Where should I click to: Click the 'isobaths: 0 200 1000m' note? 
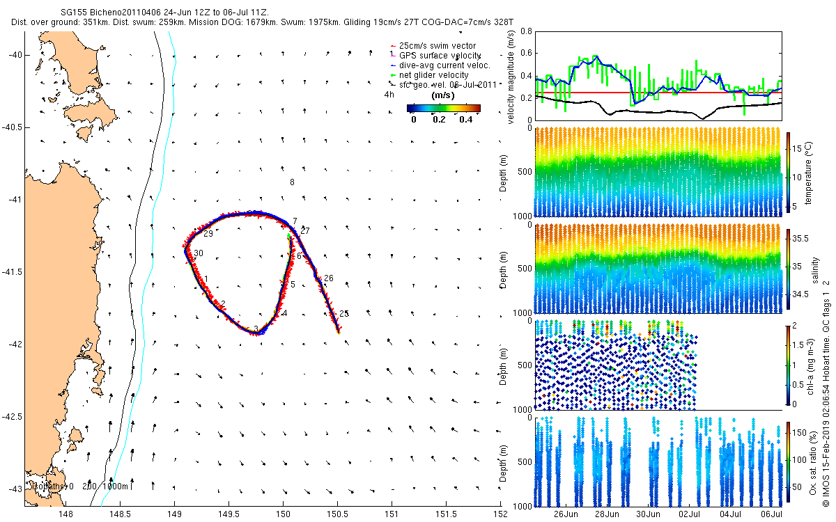(79, 487)
